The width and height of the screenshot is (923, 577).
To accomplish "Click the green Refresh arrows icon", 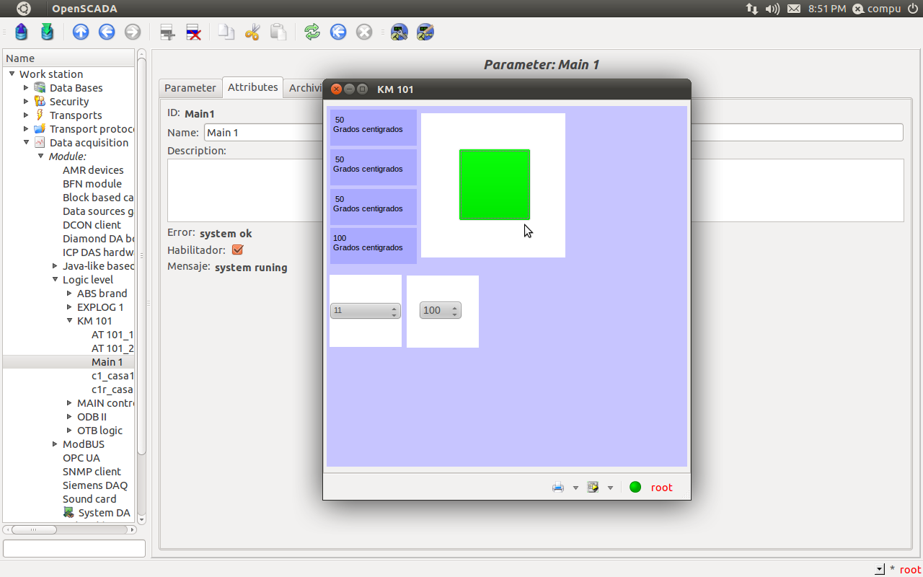I will coord(312,32).
